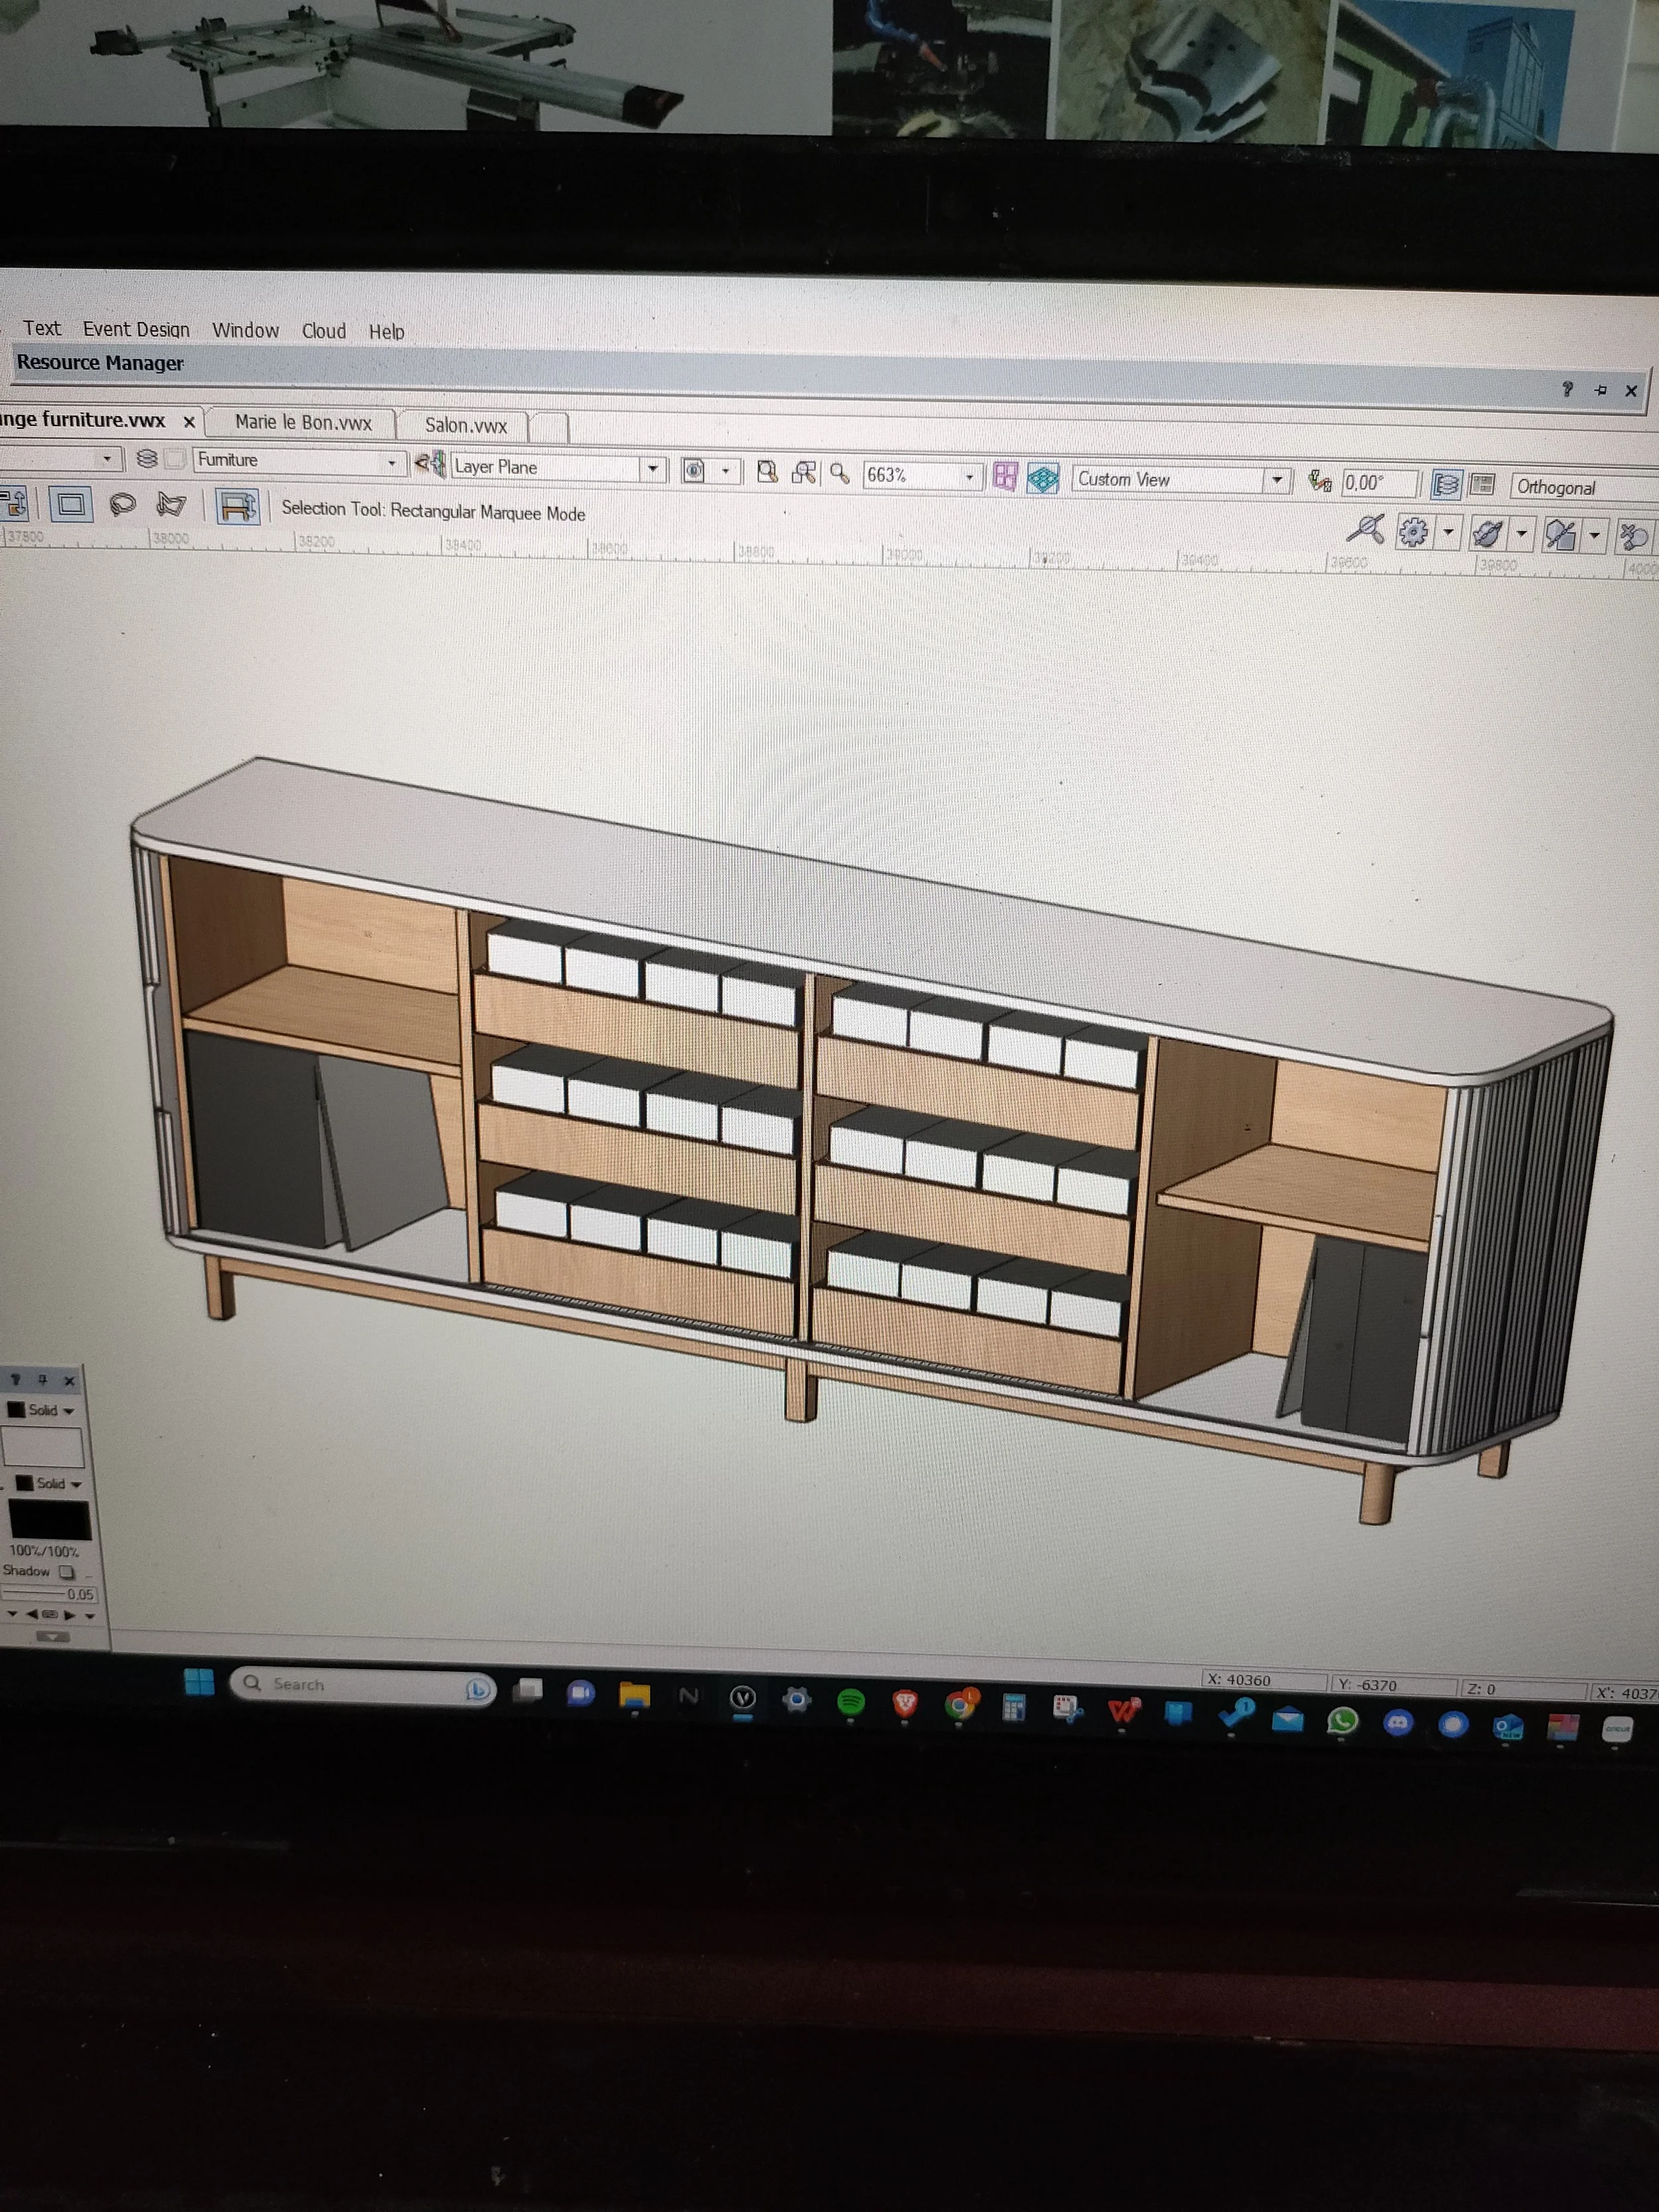The image size is (1659, 2212).
Task: Select the magnifier Zoom tool icon
Action: click(839, 474)
